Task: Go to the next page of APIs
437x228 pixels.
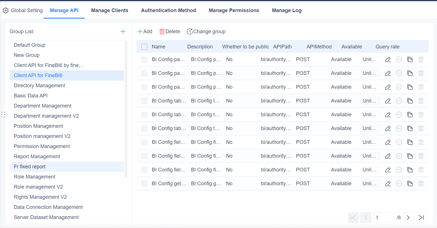Action: point(408,217)
